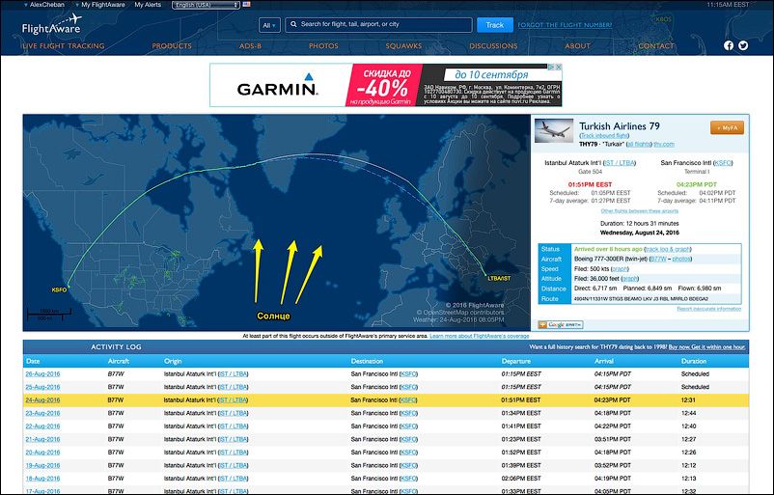Open the Turkish Airlines aircraft photo thumbnail

tap(554, 131)
